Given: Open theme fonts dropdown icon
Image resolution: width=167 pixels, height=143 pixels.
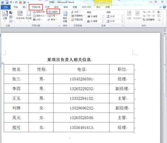Looking at the screenshot, I should pos(11,17).
